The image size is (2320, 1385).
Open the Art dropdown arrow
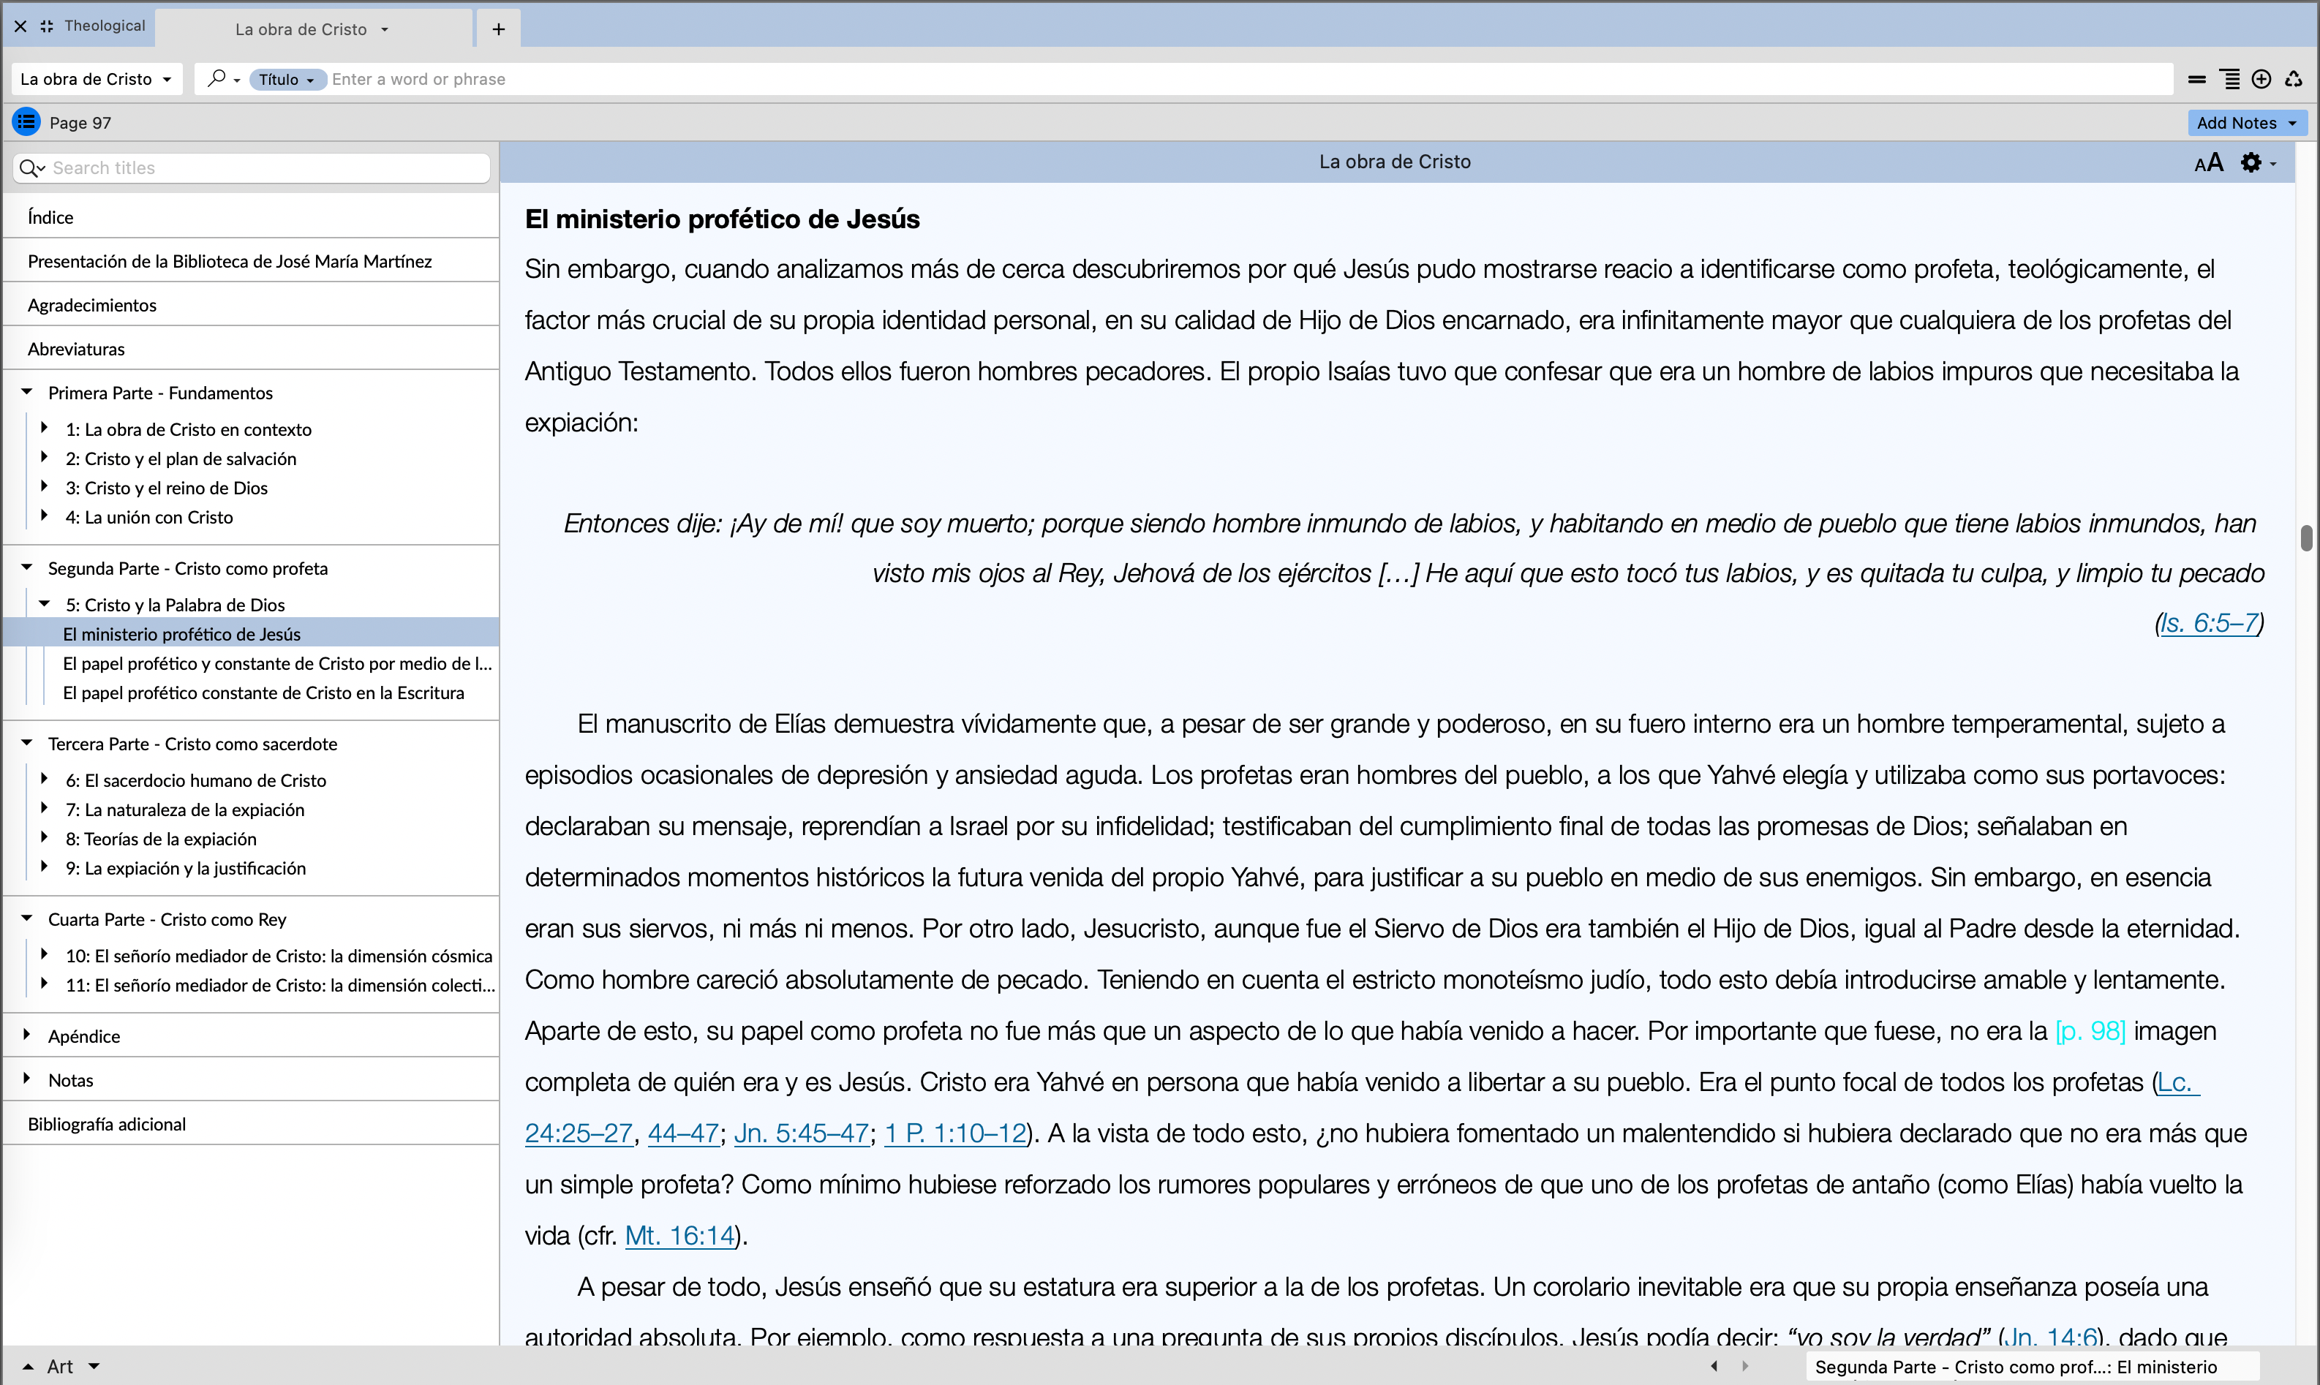94,1367
